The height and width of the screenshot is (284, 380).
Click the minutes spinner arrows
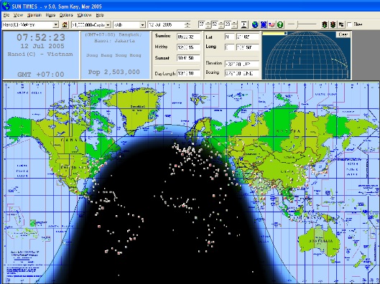[221, 24]
